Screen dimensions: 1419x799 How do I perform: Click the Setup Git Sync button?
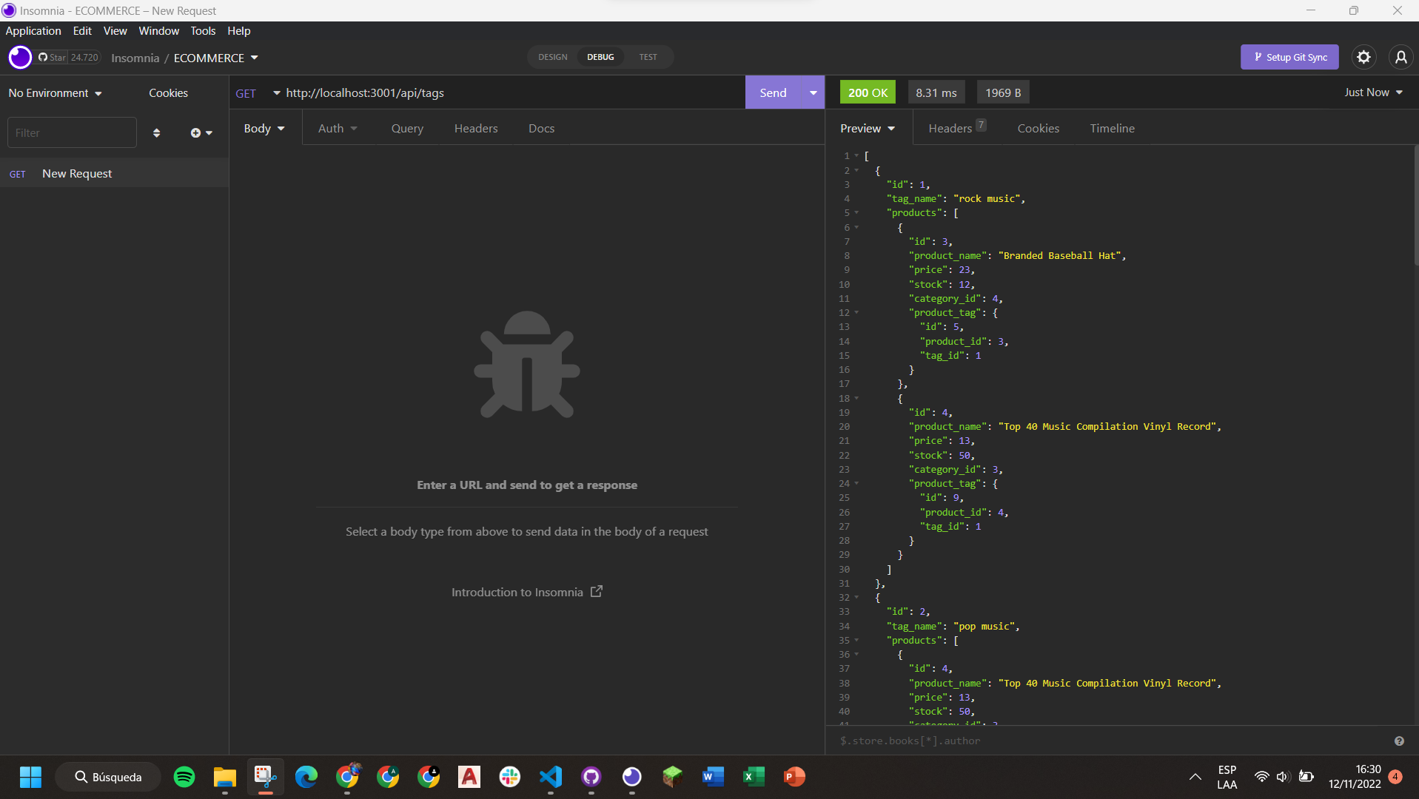(x=1289, y=57)
